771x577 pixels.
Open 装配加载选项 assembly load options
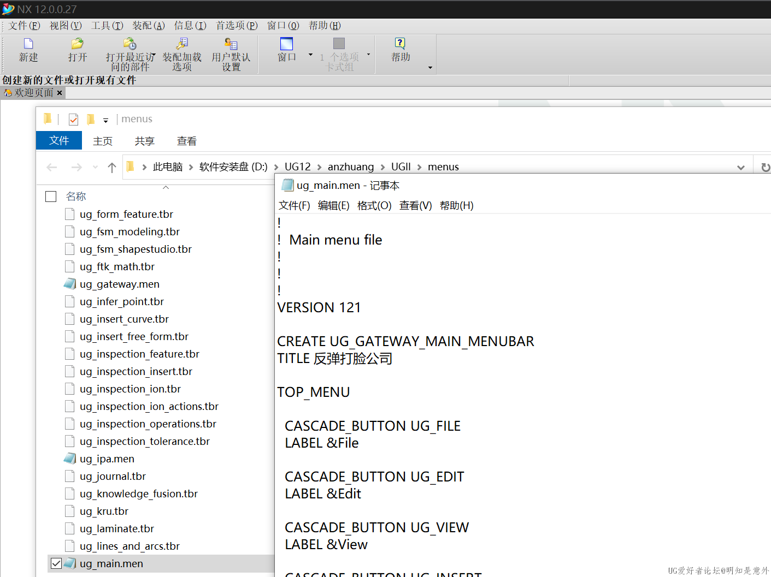coord(182,44)
